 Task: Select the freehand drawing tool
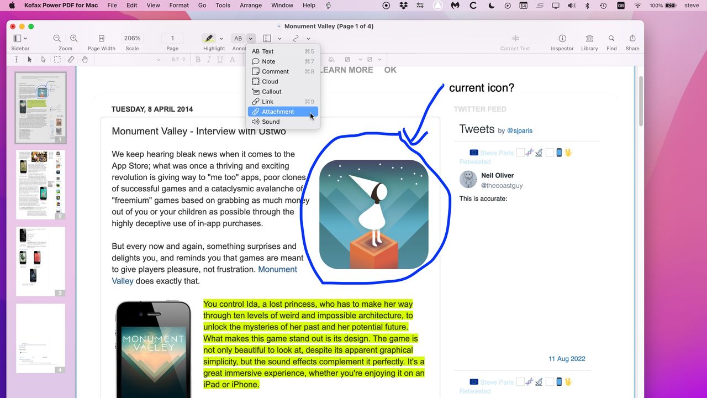[296, 38]
